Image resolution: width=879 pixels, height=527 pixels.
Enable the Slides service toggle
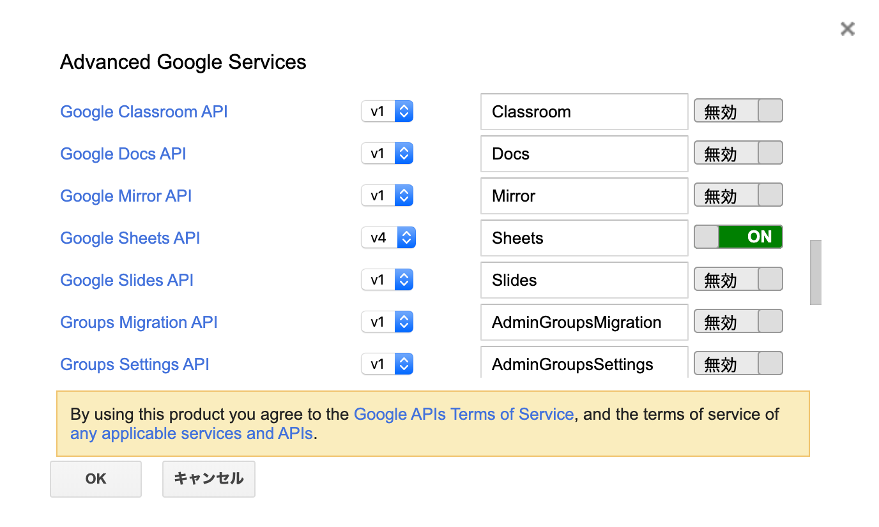[x=738, y=279]
